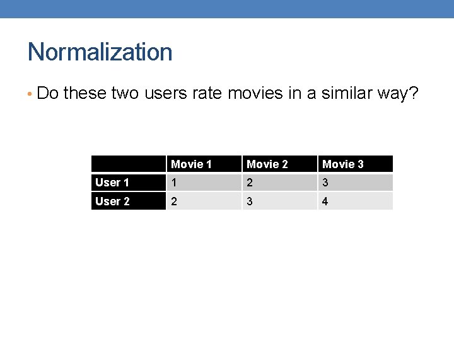Click User 1's rating for Movie 2
Screen dimensions: 454x340
280,183
